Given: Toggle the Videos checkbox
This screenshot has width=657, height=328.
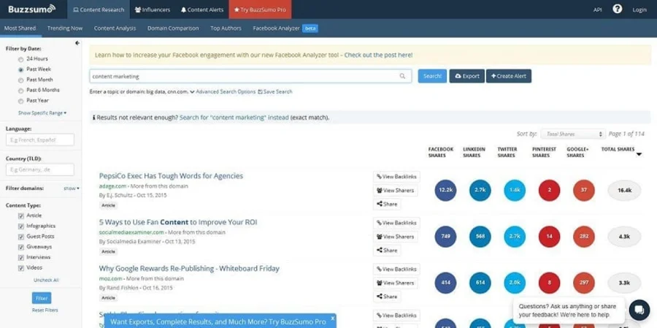Looking at the screenshot, I should 21,267.
